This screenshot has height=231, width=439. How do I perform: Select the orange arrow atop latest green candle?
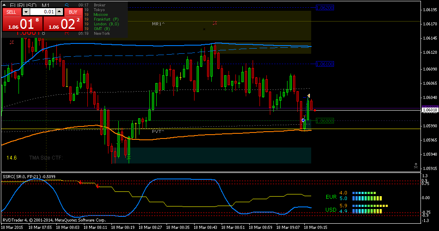click(x=309, y=95)
